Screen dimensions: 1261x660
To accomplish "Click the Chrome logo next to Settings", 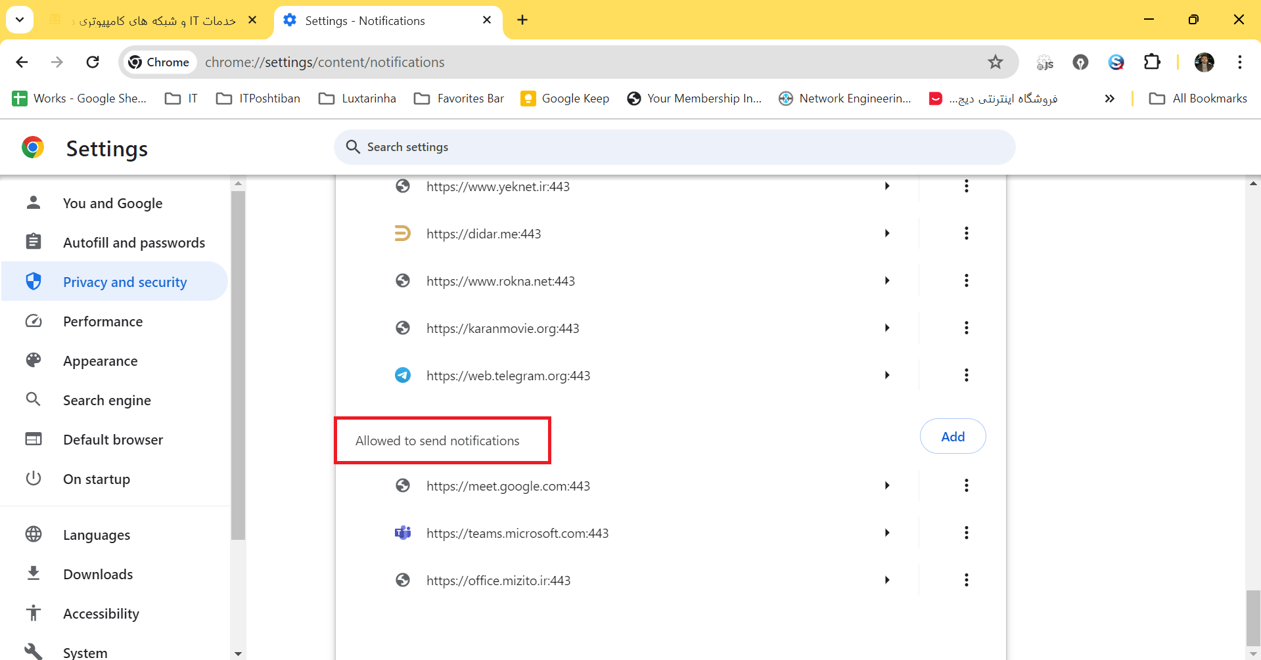I will (x=33, y=147).
